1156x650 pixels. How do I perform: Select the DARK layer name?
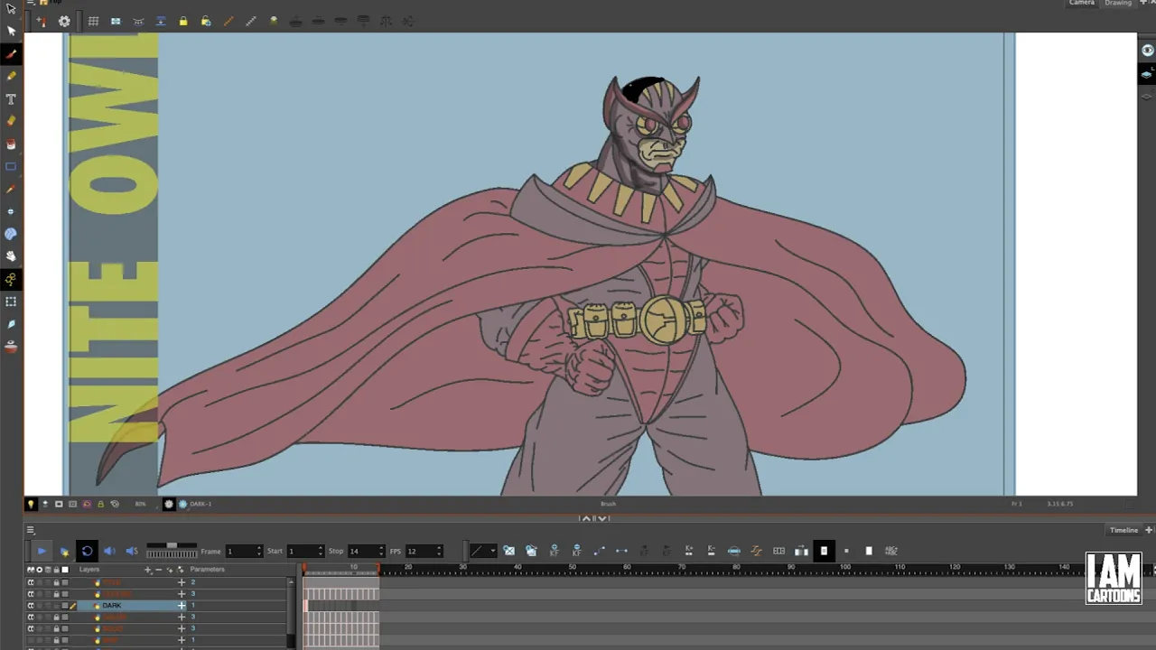tap(112, 606)
